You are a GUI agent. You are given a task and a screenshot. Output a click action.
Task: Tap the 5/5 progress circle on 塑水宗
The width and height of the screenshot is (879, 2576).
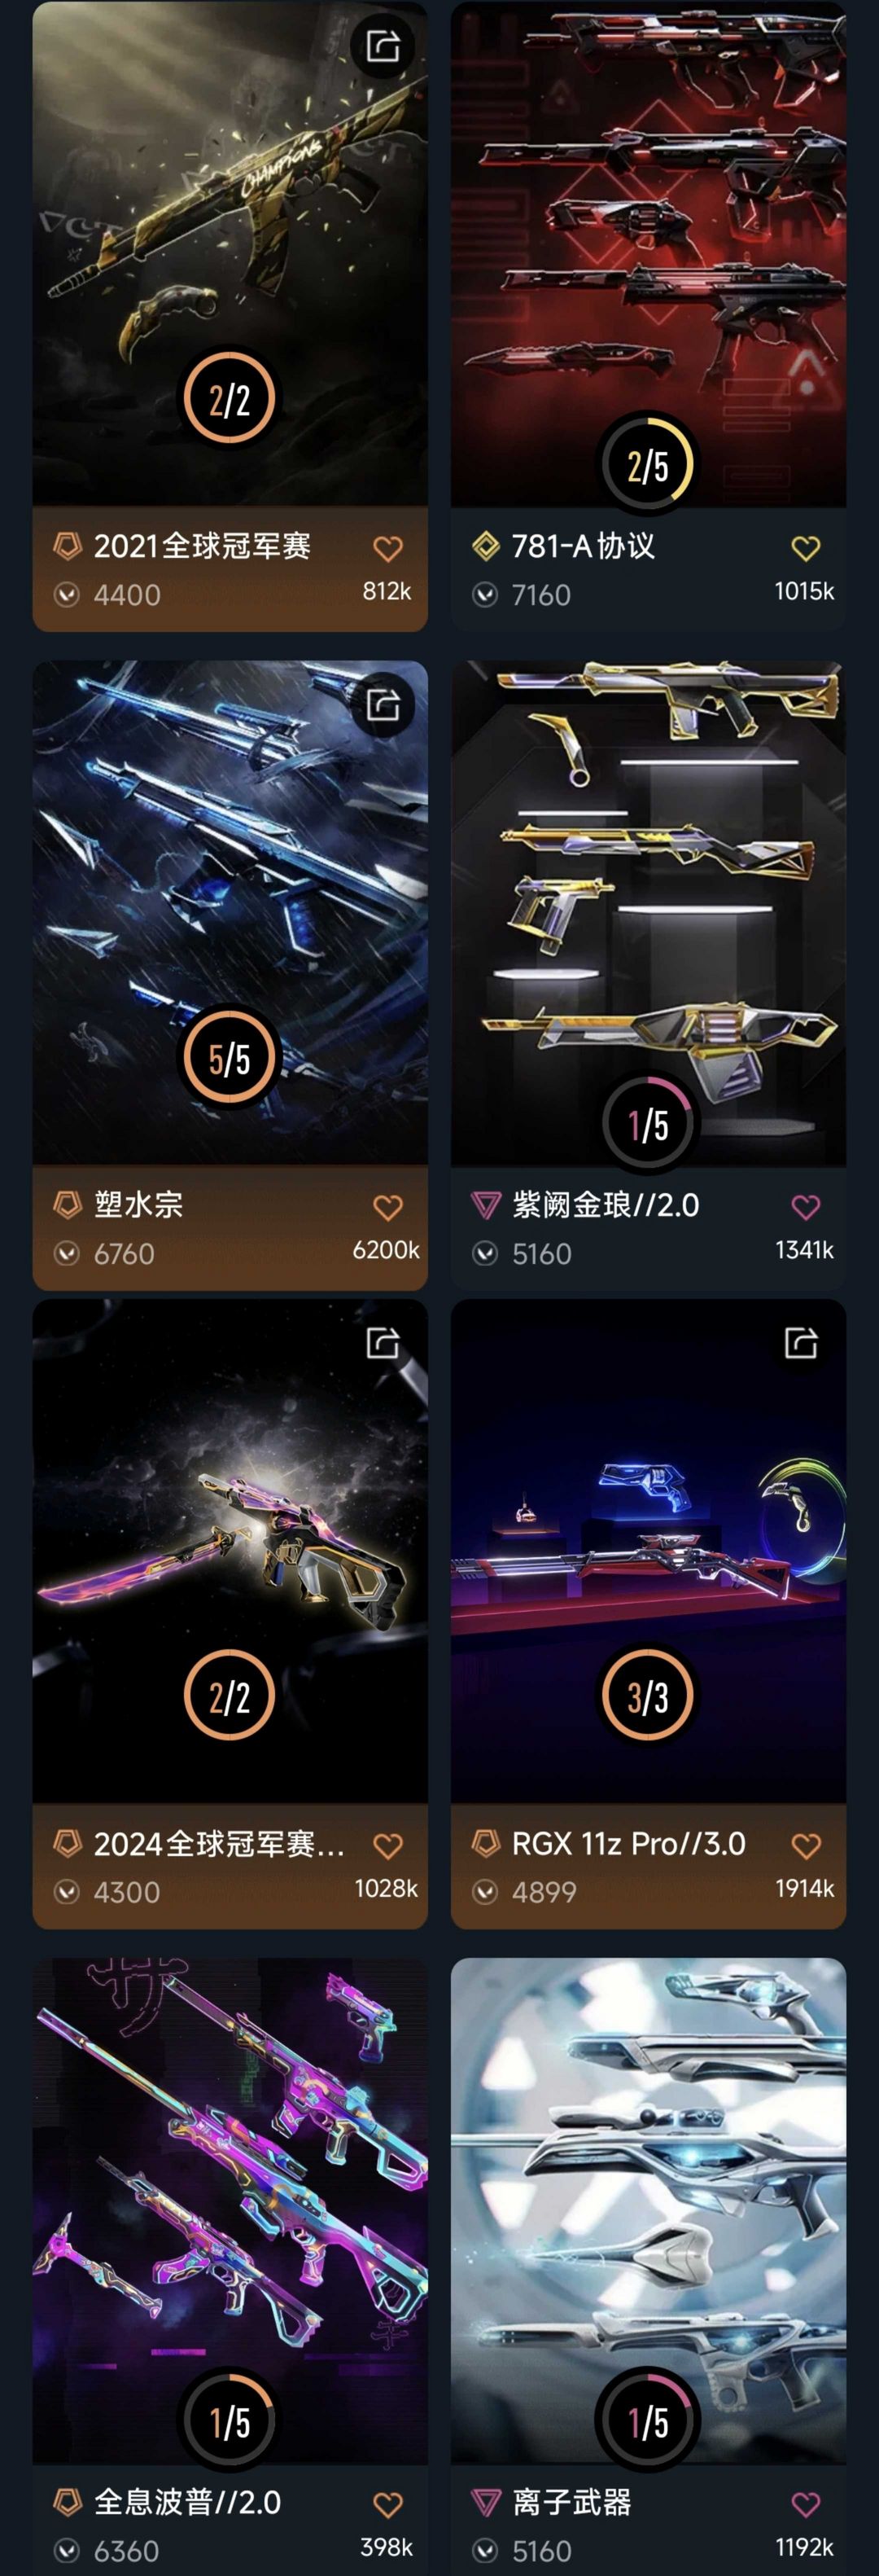coord(229,1057)
